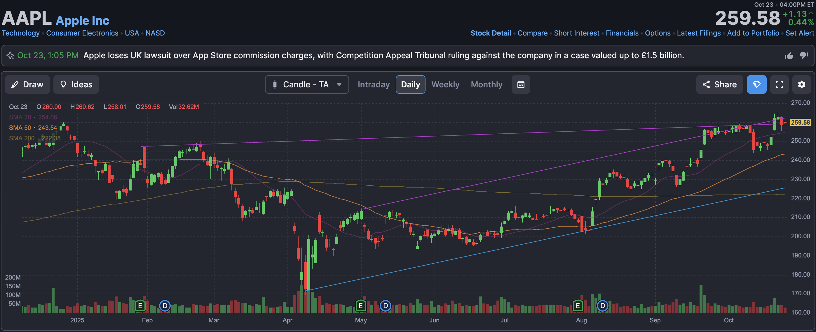Click the thumbs down icon on news
Image resolution: width=816 pixels, height=332 pixels.
click(804, 55)
